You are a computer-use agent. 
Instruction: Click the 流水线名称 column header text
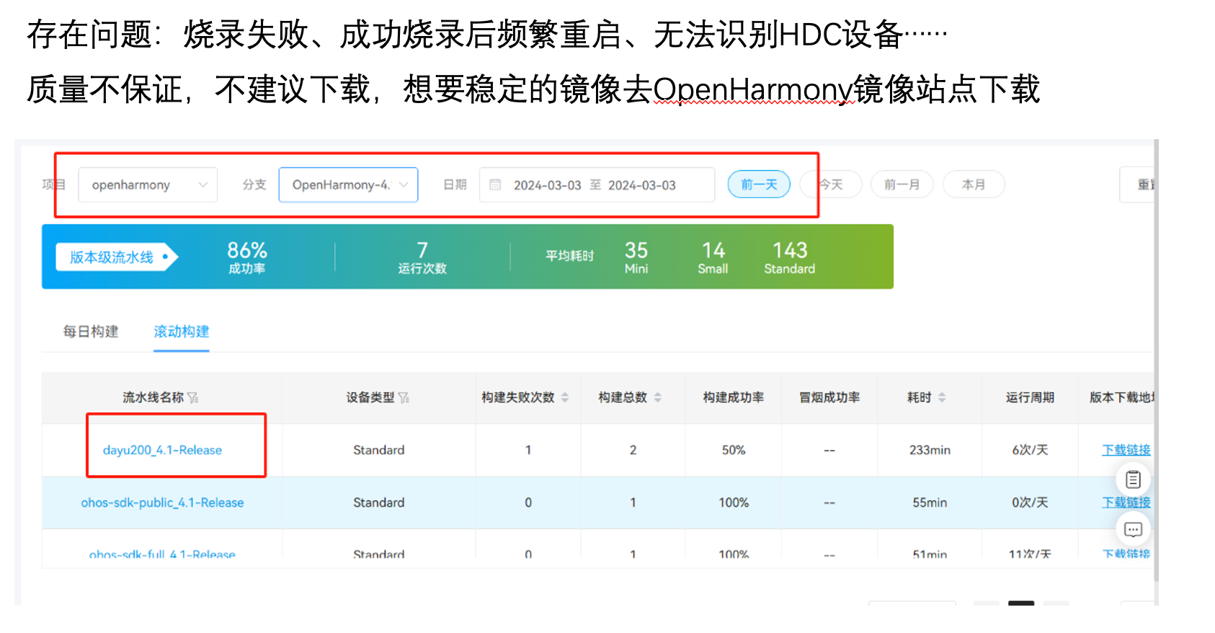[x=153, y=397]
